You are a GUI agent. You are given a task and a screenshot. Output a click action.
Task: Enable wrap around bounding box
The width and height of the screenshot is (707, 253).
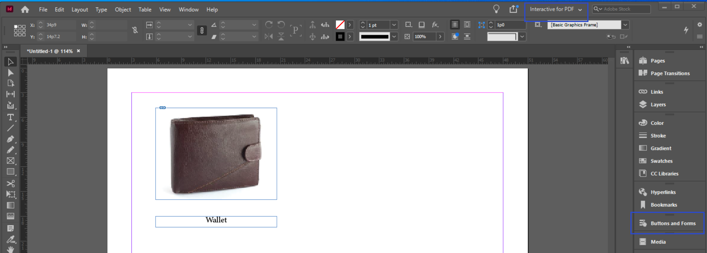coord(467,25)
